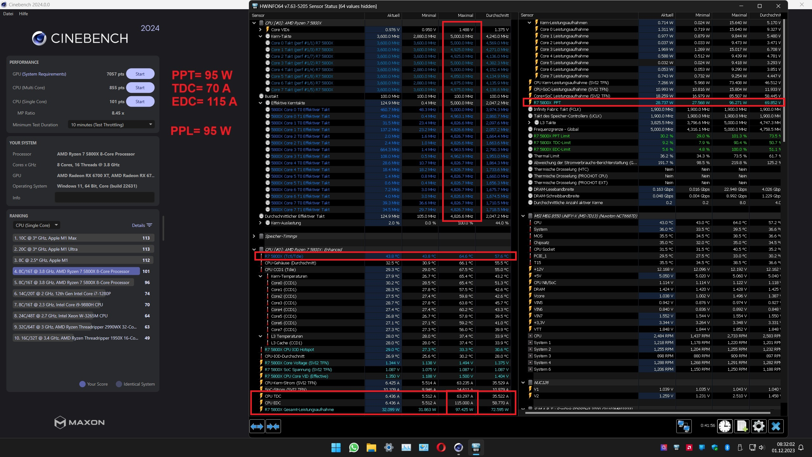The image size is (812, 457).
Task: Open HWiNFO sensor settings gear
Action: (758, 426)
